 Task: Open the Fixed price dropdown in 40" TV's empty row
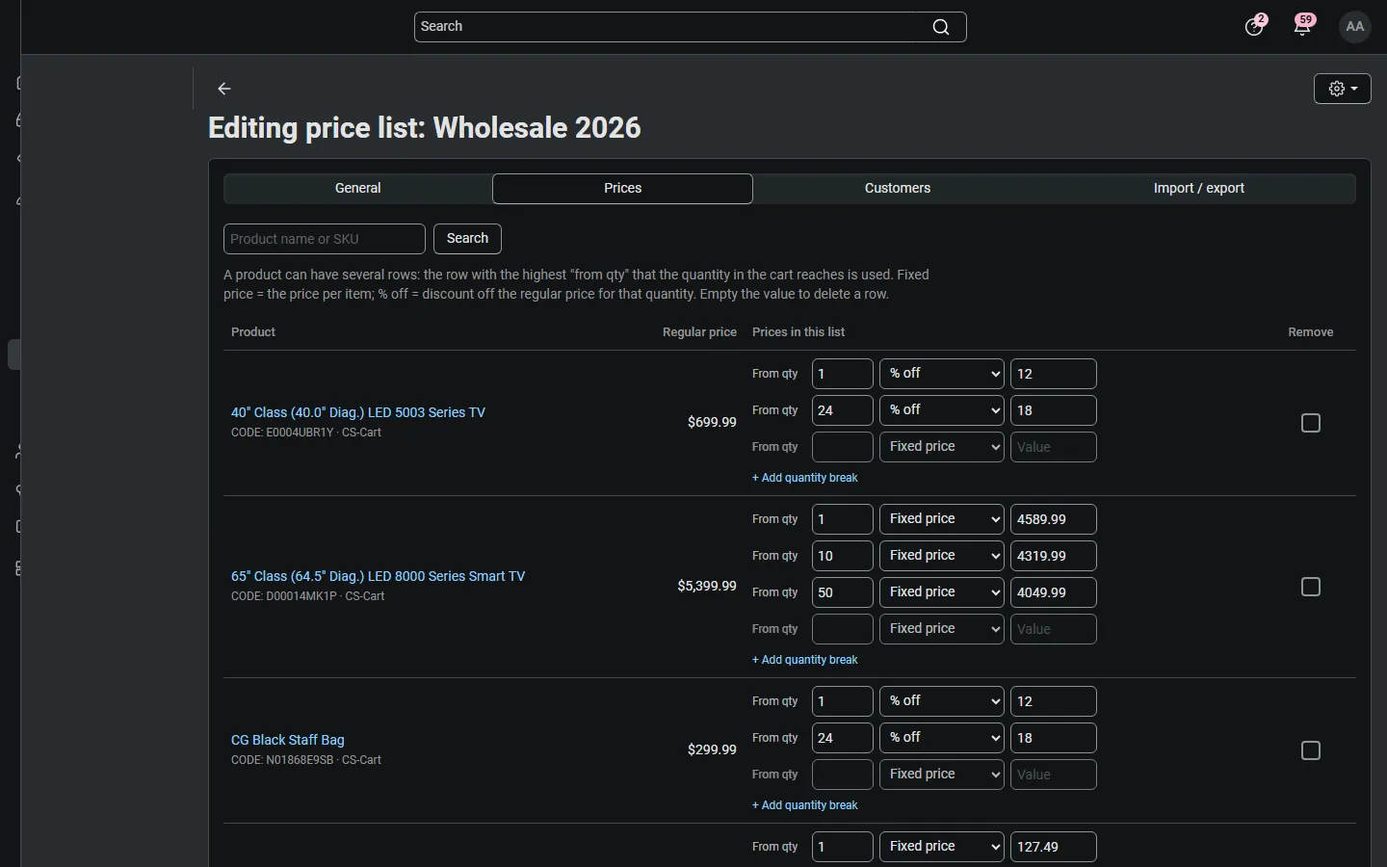pos(942,447)
